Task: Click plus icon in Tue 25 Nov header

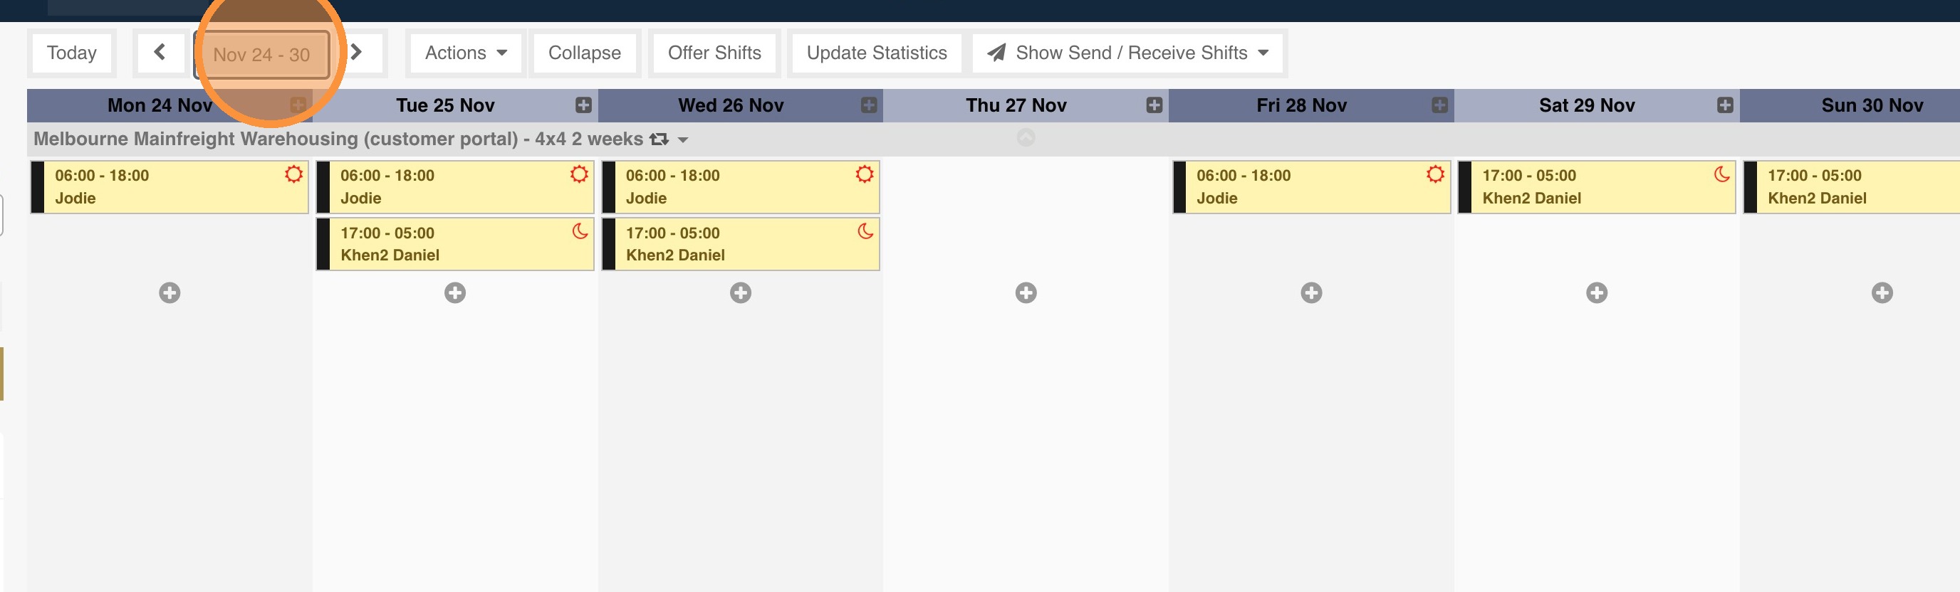Action: coord(583,105)
